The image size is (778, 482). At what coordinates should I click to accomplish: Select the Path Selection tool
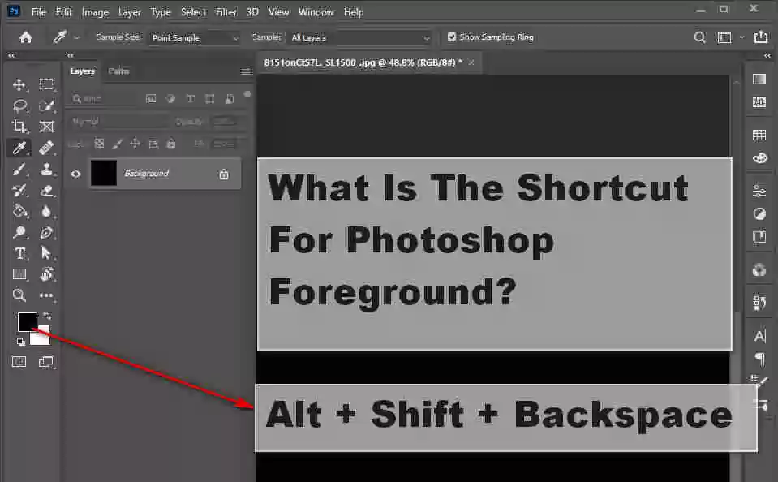point(46,253)
